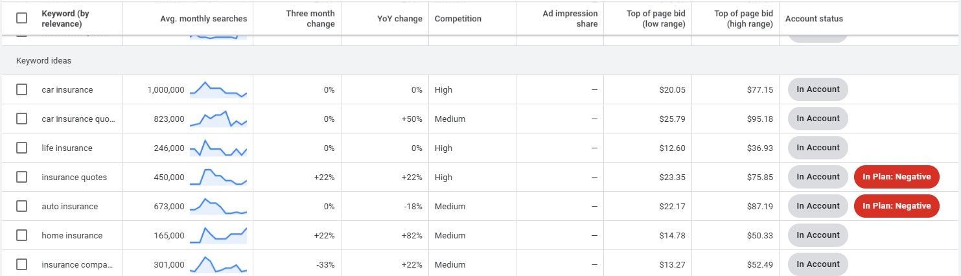Check the car insurance keyword checkbox

tap(21, 89)
